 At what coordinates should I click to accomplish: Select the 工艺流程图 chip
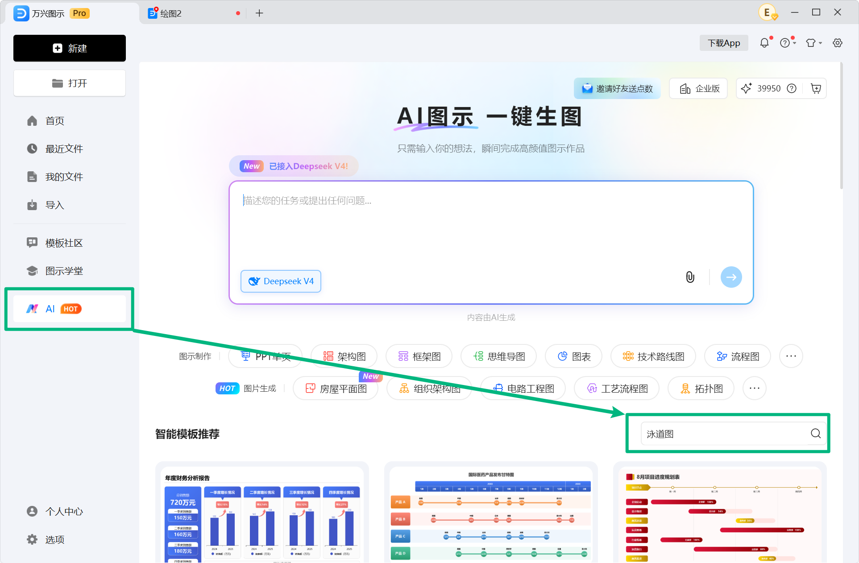click(x=617, y=388)
